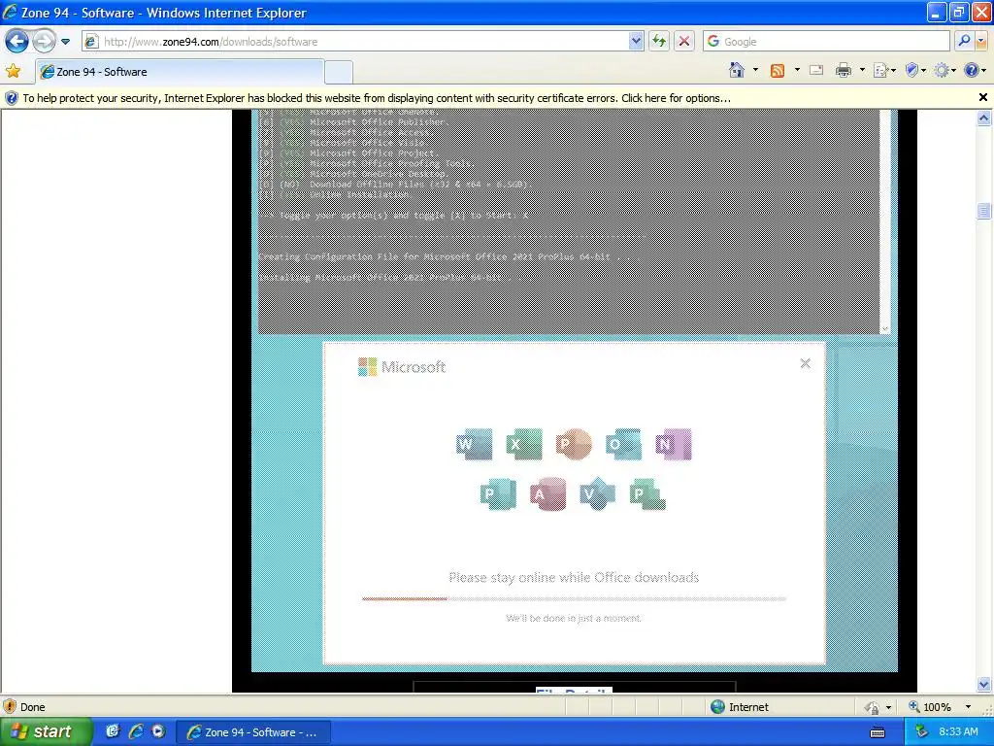Image resolution: width=994 pixels, height=746 pixels.
Task: Click the keyboard icon in taskbar
Action: pos(878,732)
